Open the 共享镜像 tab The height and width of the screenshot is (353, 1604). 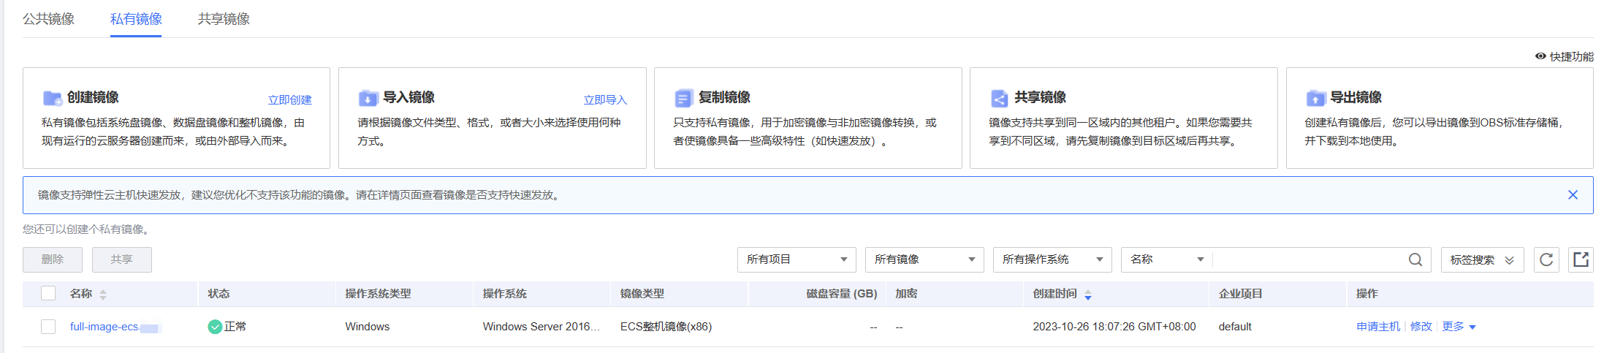[224, 19]
